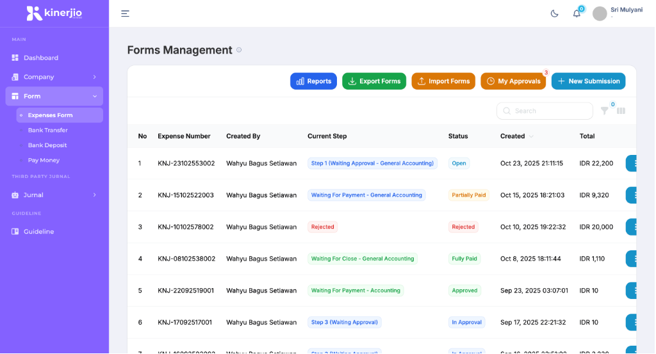Viewport: 656px width, 354px height.
Task: Click the Form layout icon
Action: point(15,96)
